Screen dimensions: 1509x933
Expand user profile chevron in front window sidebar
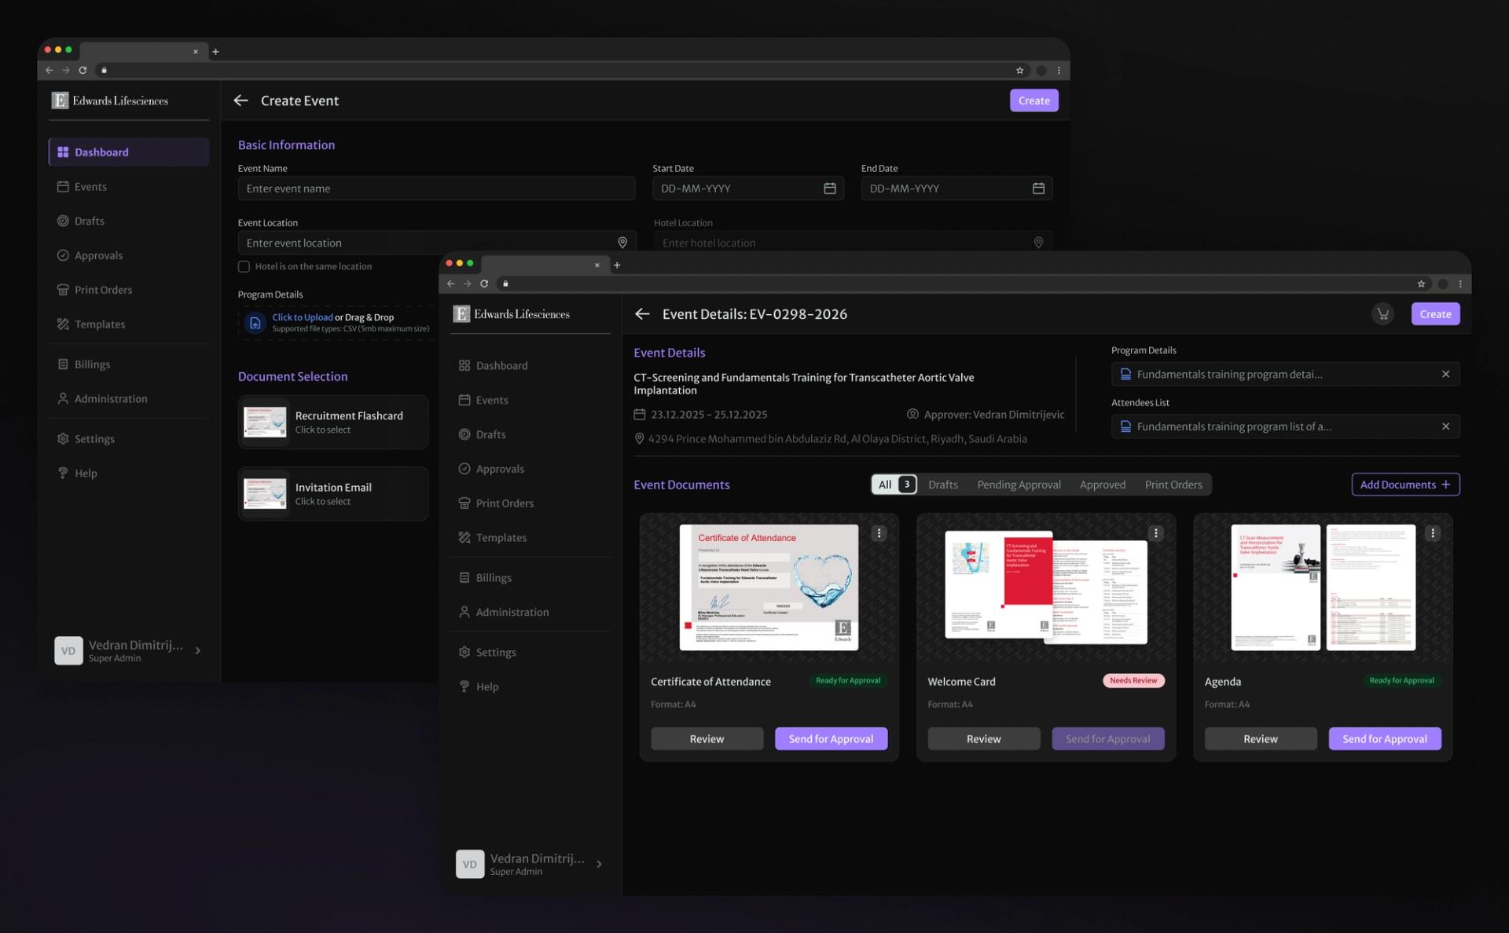click(x=599, y=864)
